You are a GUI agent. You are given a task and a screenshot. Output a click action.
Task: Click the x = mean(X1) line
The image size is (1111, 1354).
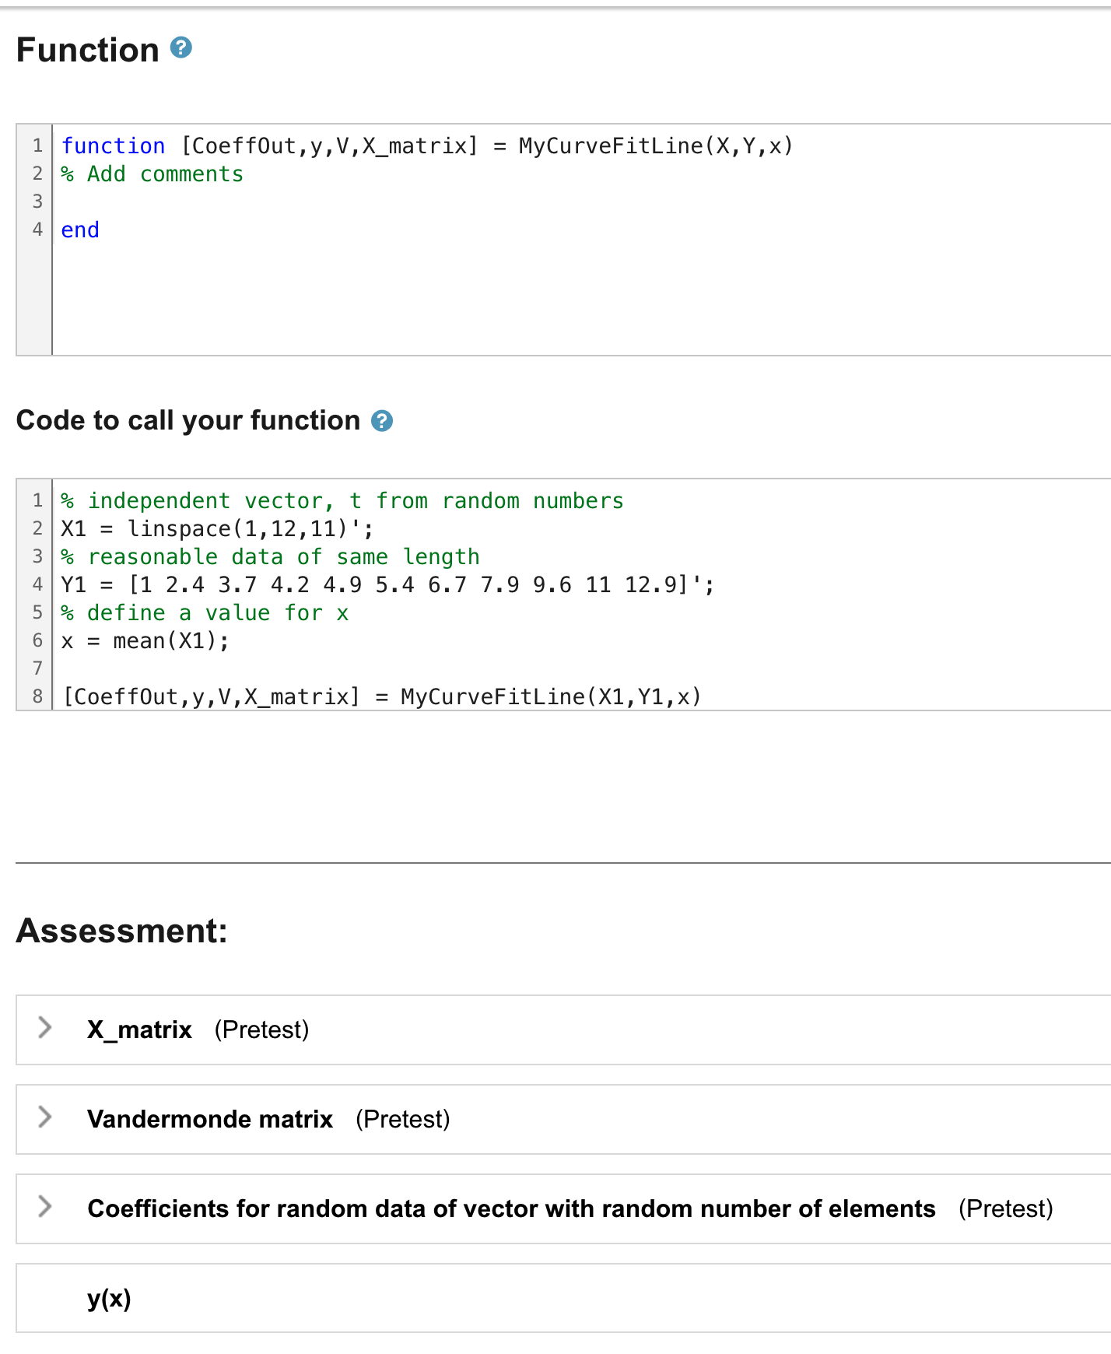click(x=145, y=640)
